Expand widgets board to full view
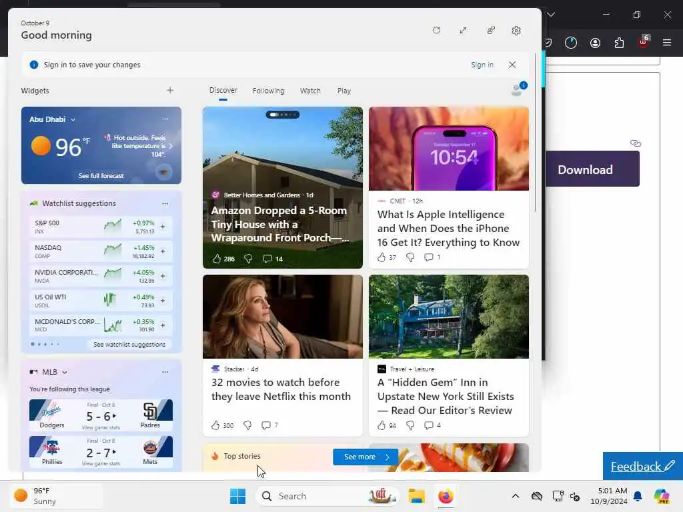Screen dimensions: 683x512 tap(463, 31)
